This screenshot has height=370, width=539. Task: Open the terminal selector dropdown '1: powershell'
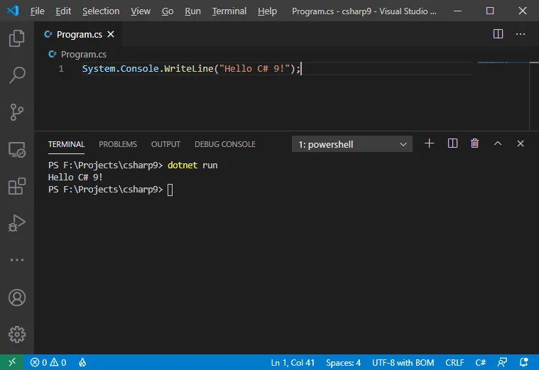tap(352, 144)
